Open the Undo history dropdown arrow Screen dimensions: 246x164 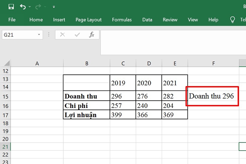click(30, 7)
